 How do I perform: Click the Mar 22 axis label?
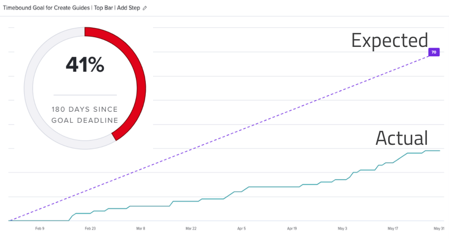coord(191,228)
